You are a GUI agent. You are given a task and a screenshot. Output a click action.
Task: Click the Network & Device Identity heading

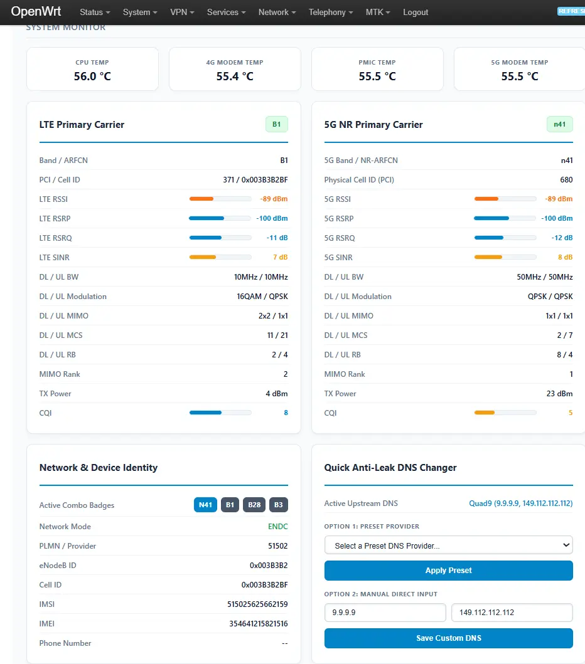99,468
